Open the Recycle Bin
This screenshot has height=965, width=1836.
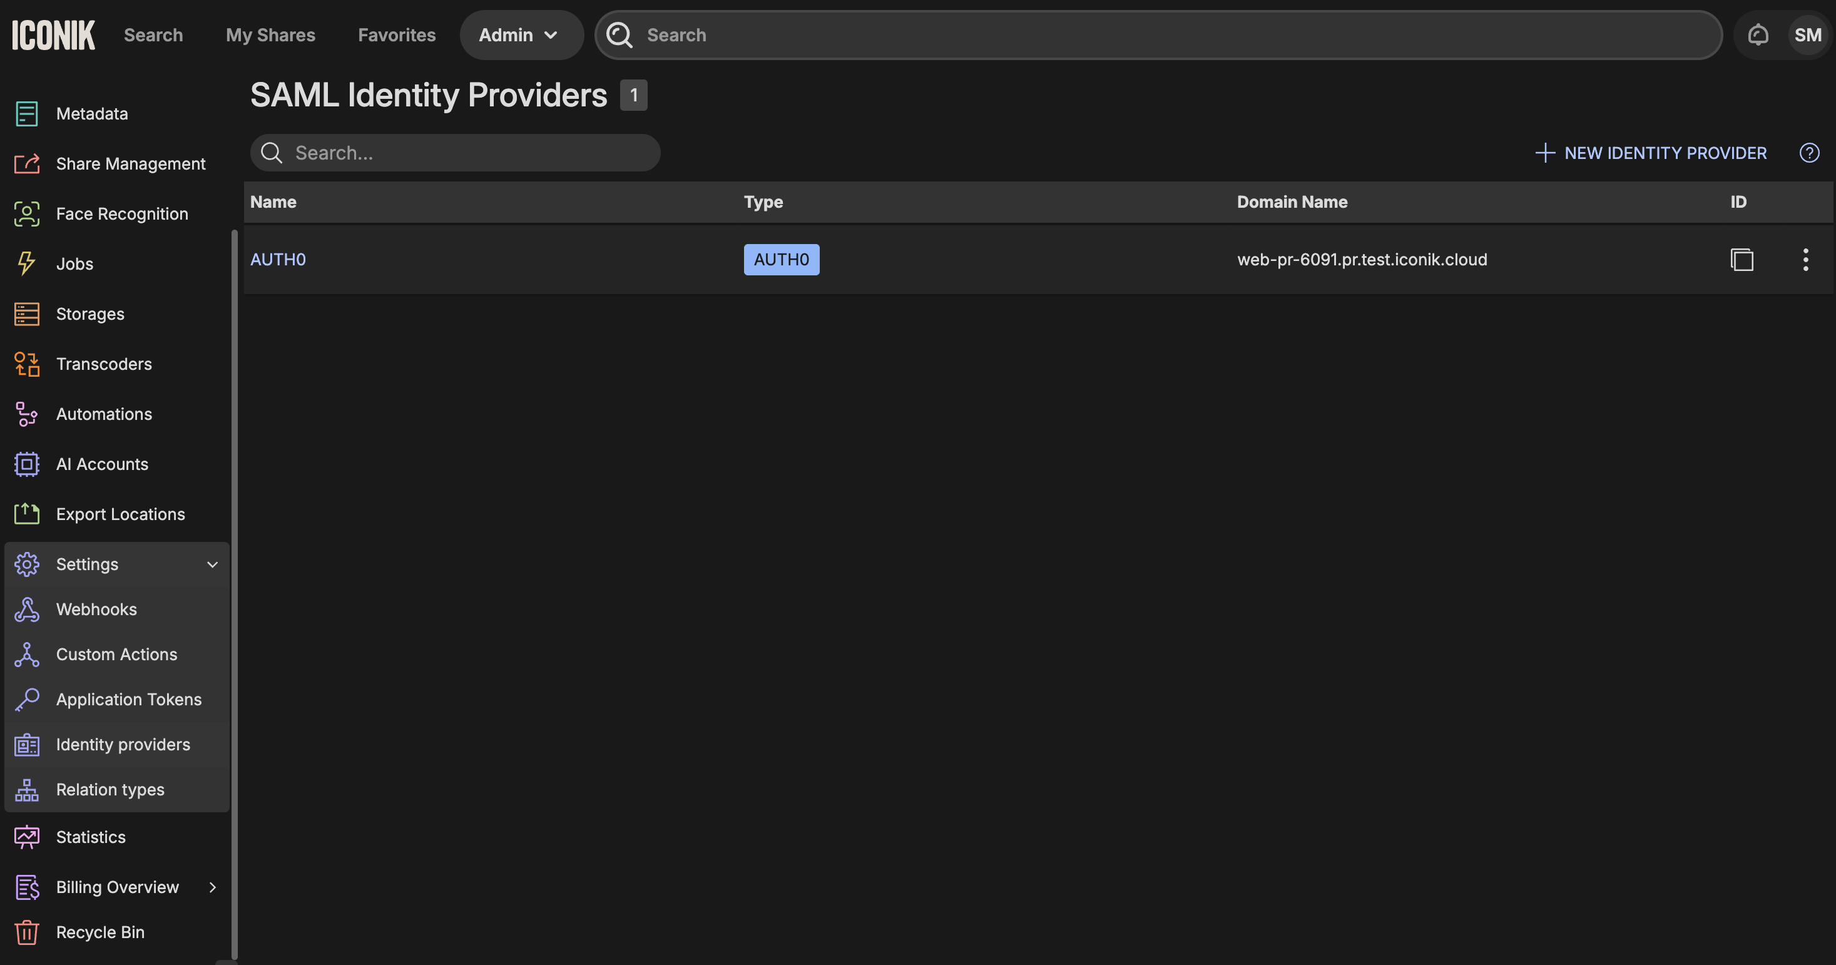click(x=99, y=932)
